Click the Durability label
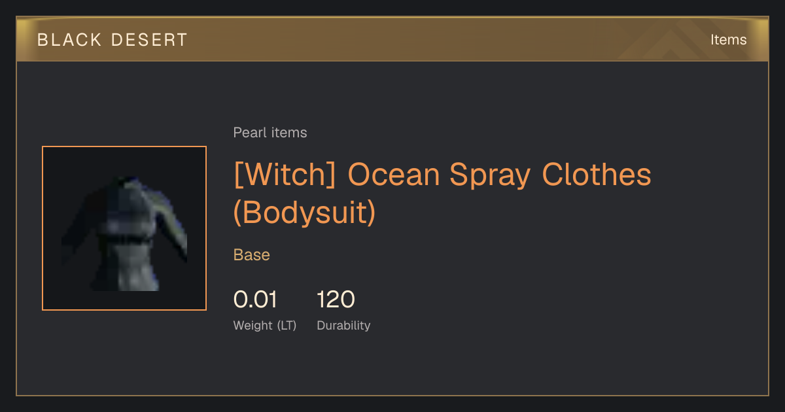785x412 pixels. click(343, 326)
